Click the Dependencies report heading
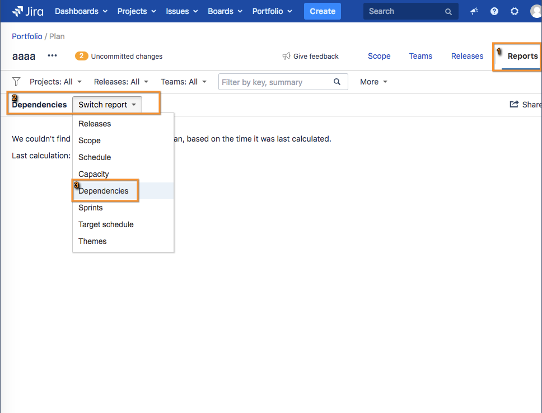The image size is (542, 413). coord(39,105)
